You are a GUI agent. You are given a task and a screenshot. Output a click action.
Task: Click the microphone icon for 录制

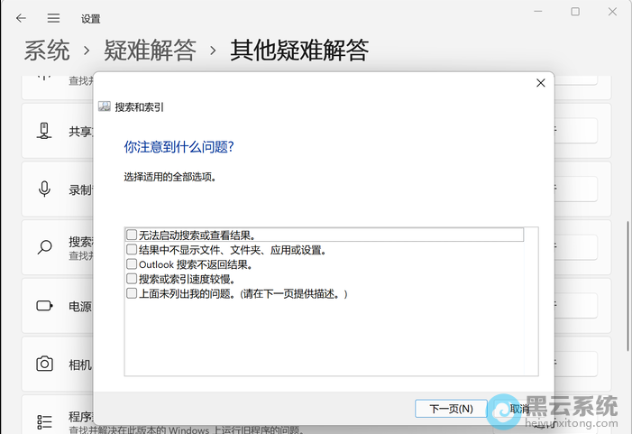(44, 189)
